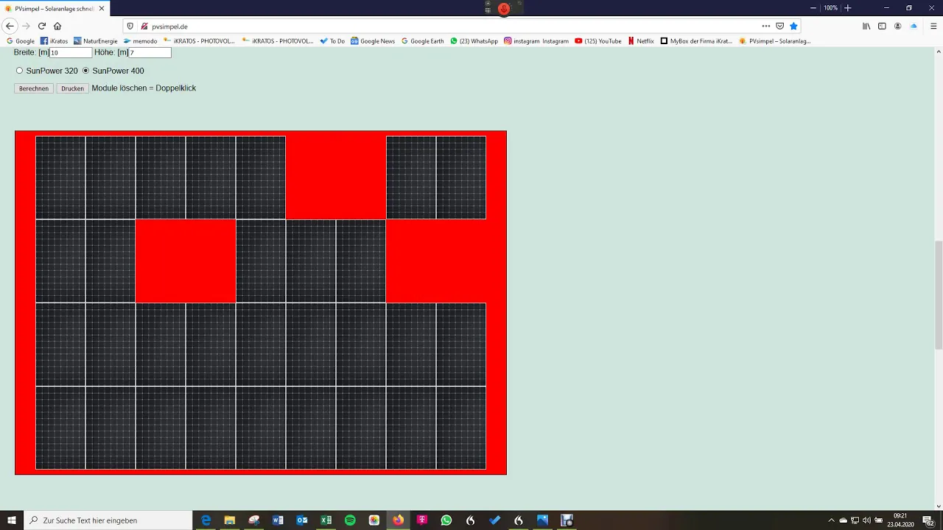Click the Höhe input field

pyautogui.click(x=150, y=52)
